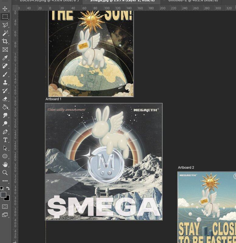236x243 pixels.
Task: Choose the Polygonal Lasso tool
Action: click(5, 25)
